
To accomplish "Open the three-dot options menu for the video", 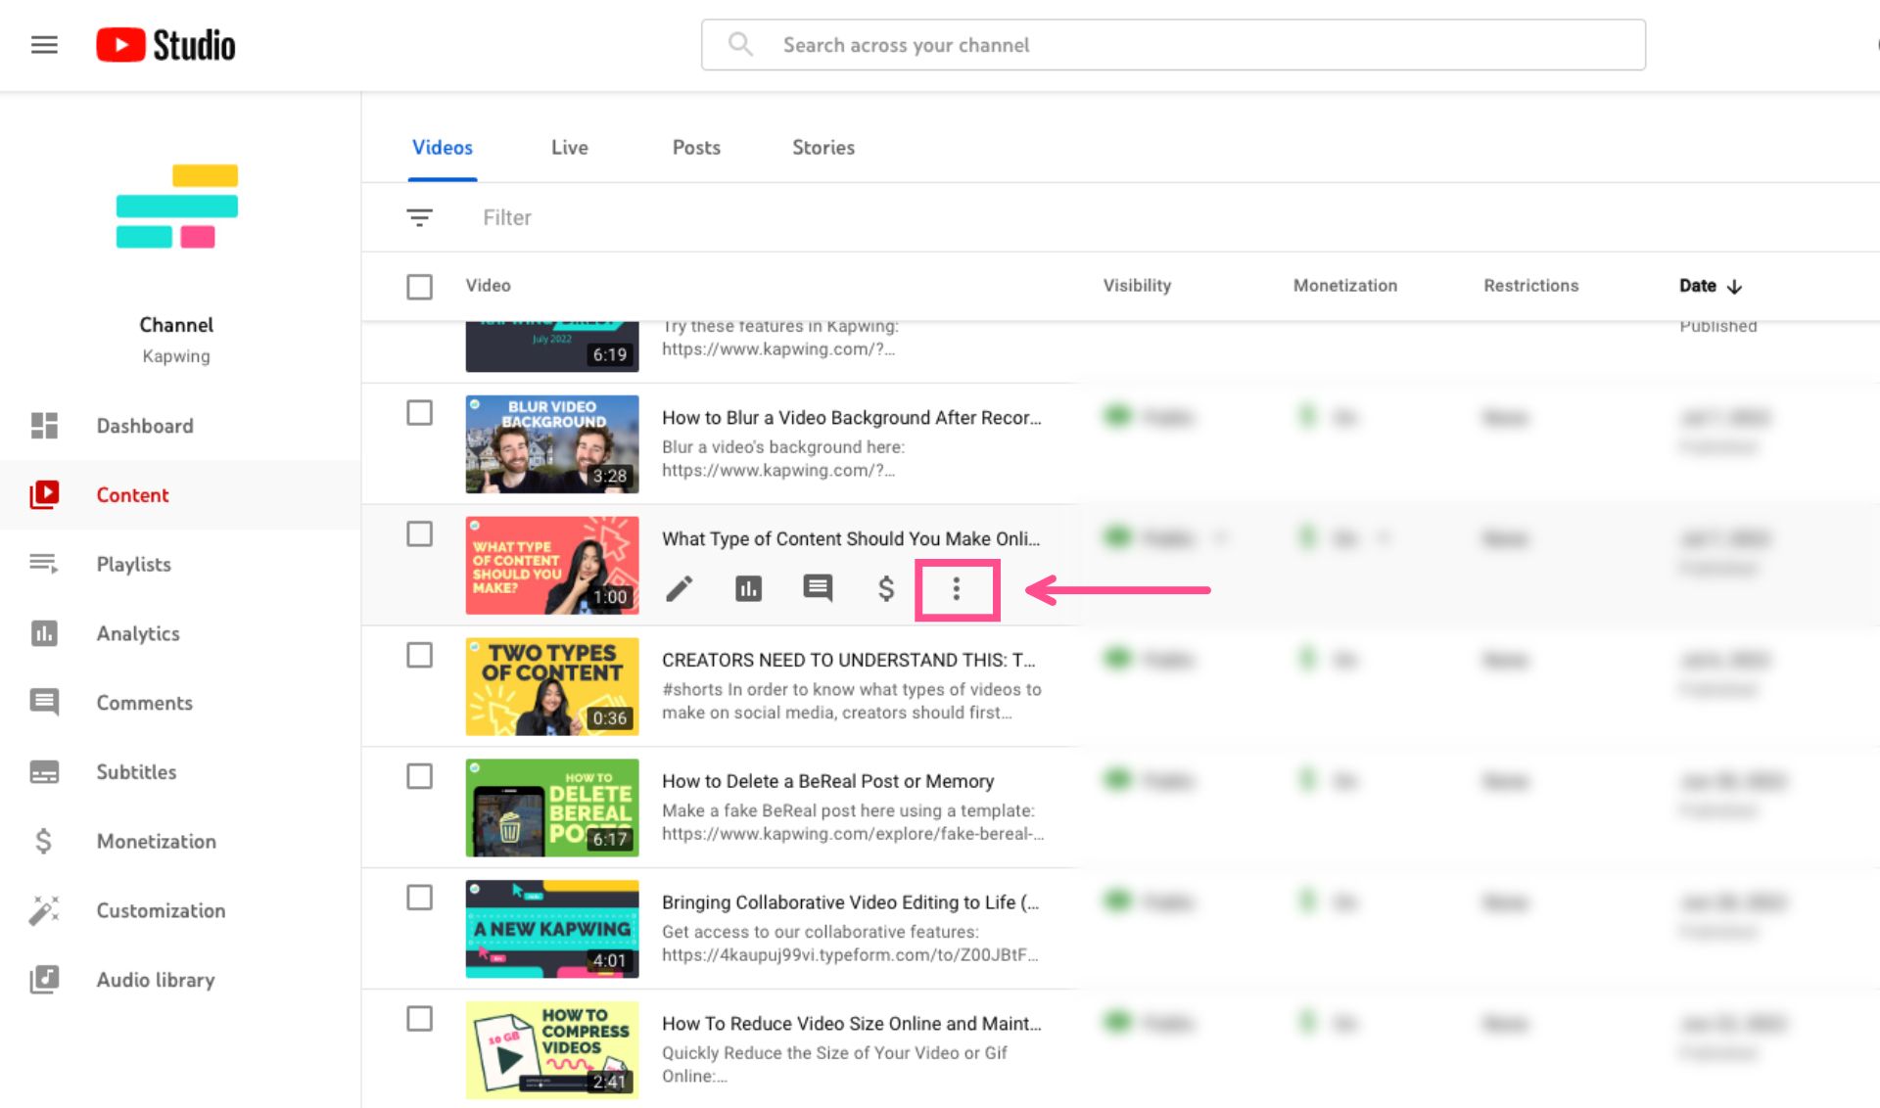I will pos(957,589).
